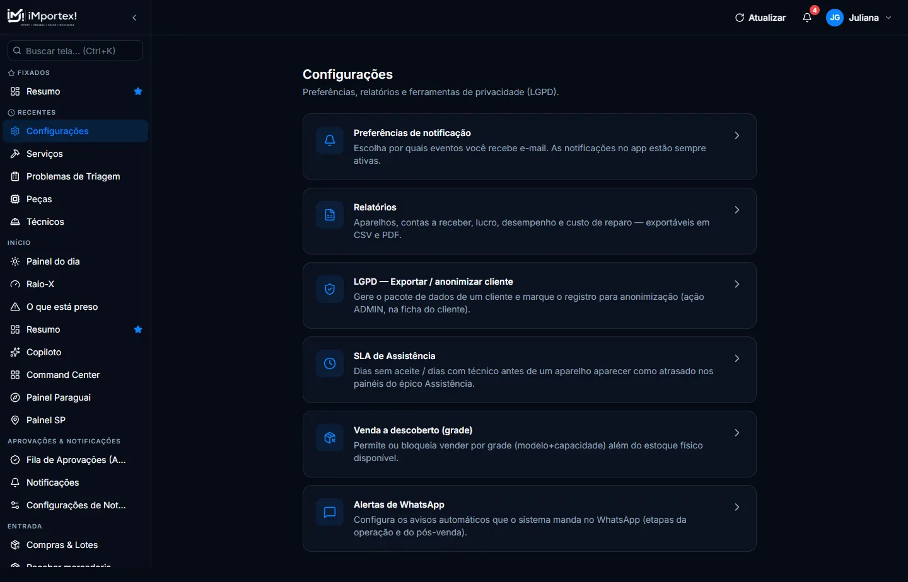Click the Painel SP map pin icon
This screenshot has height=582, width=908.
tap(15, 420)
